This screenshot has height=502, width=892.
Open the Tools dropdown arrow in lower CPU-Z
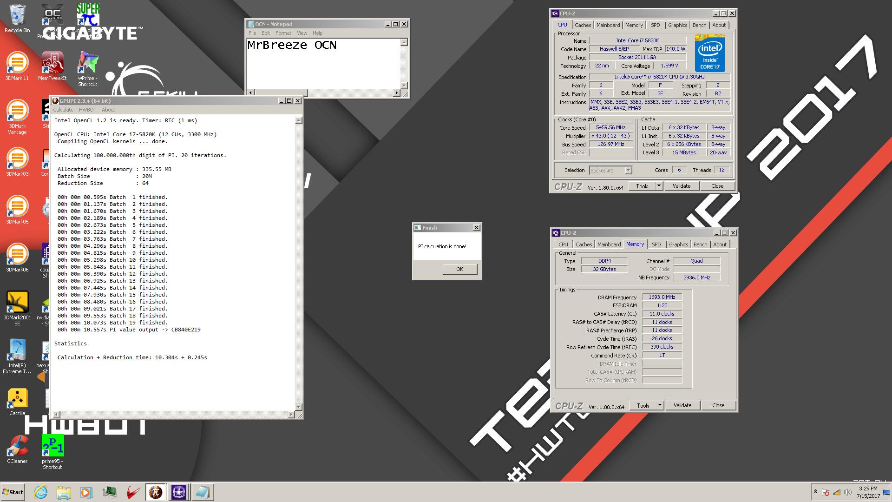point(659,405)
